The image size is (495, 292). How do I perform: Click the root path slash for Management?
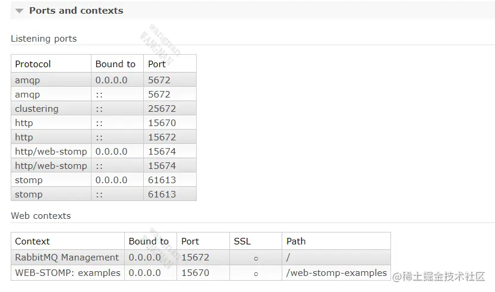(288, 258)
